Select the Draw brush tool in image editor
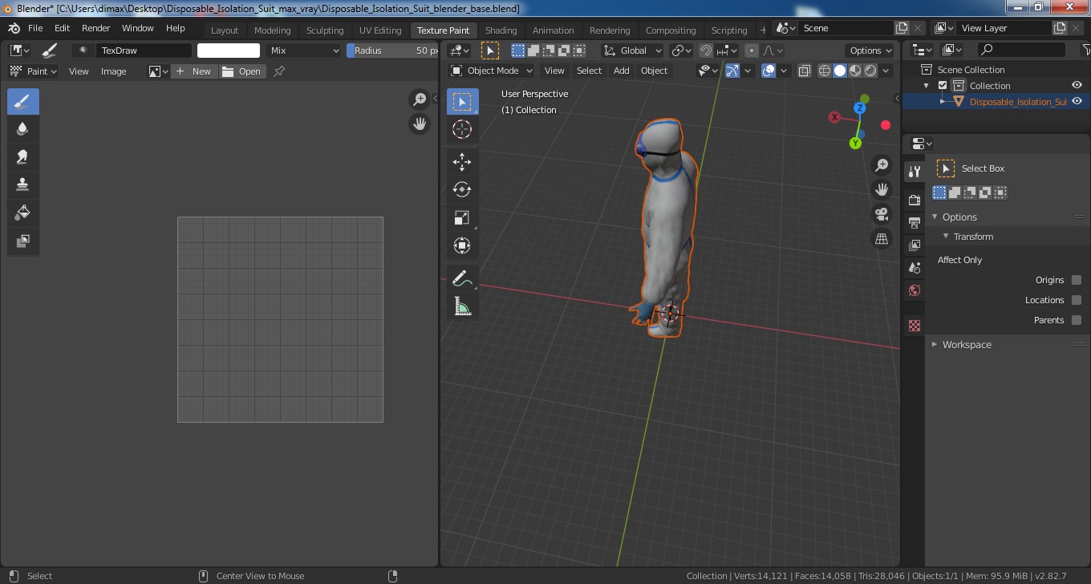 (x=23, y=102)
